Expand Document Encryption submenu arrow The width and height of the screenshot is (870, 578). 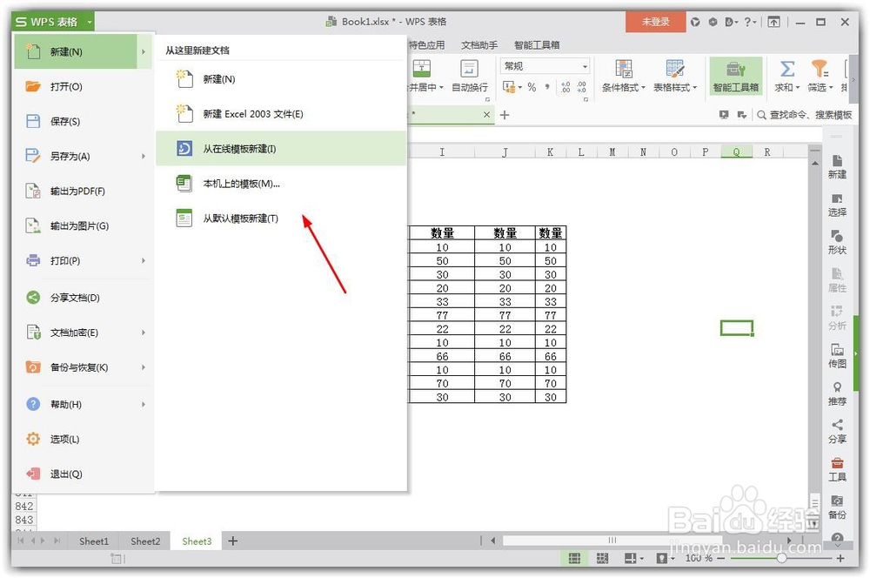click(144, 333)
